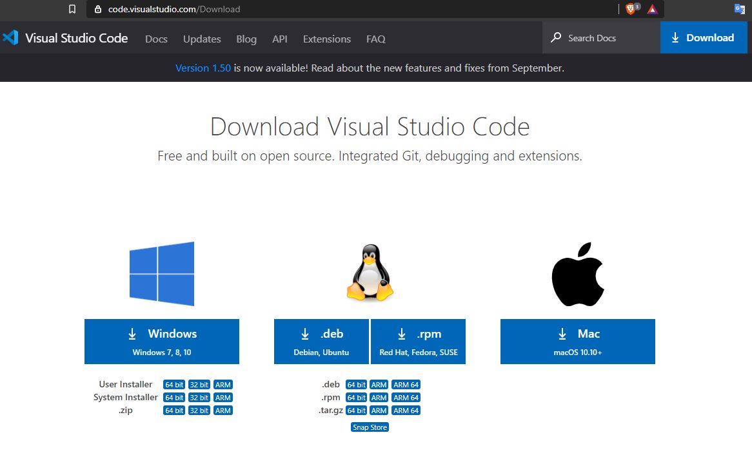Open the Docs menu item

point(156,39)
